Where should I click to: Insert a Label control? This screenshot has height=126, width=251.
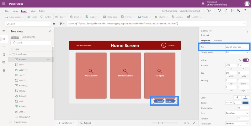point(32,17)
